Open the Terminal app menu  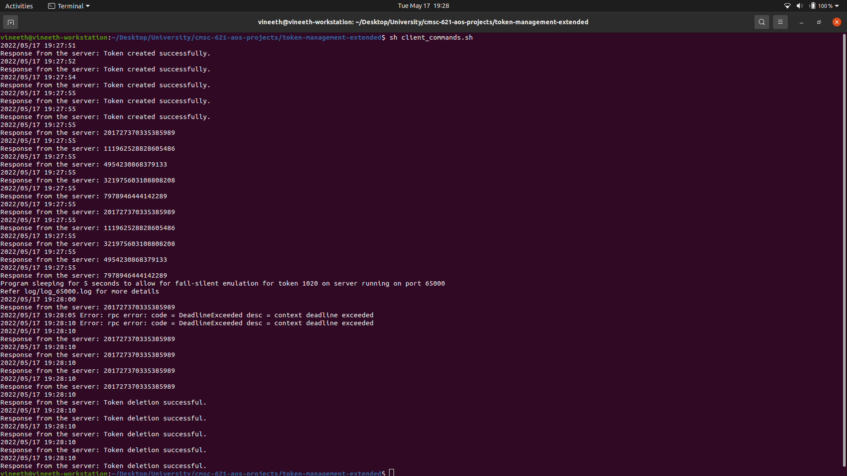(69, 6)
